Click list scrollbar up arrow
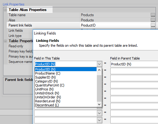 pos(99,70)
